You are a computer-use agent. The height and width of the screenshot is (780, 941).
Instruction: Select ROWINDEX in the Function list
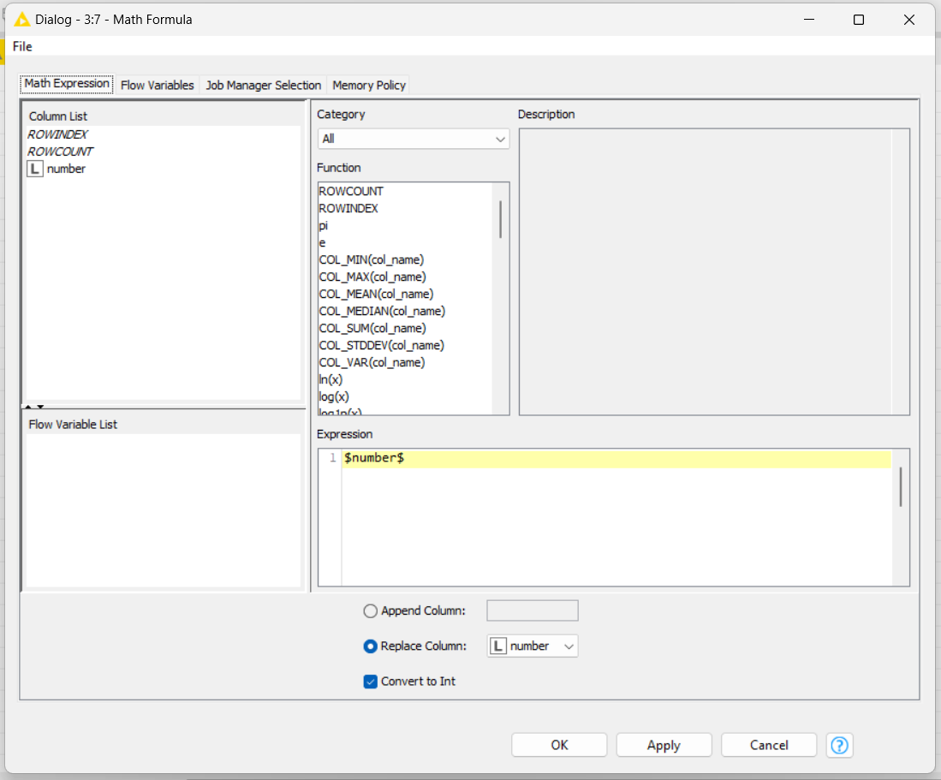tap(348, 209)
